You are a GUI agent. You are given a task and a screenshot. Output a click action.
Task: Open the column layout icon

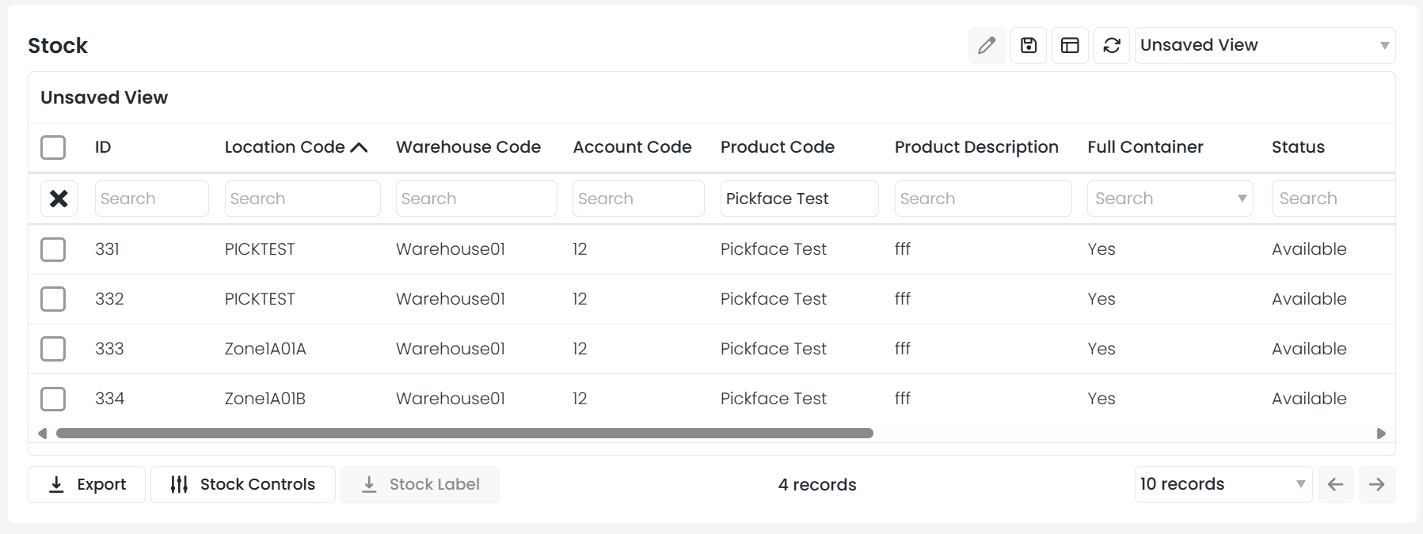coord(1070,46)
